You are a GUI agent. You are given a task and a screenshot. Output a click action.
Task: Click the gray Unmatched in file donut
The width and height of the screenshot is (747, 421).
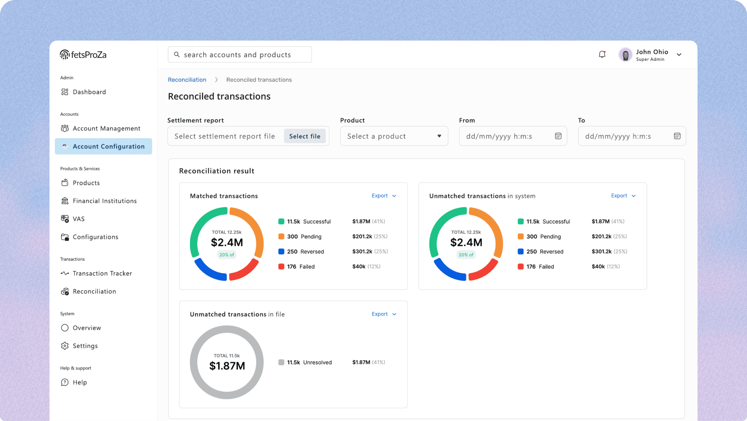227,362
